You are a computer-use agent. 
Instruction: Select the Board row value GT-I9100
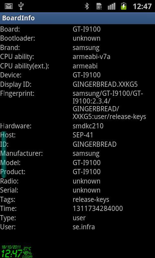point(87,29)
